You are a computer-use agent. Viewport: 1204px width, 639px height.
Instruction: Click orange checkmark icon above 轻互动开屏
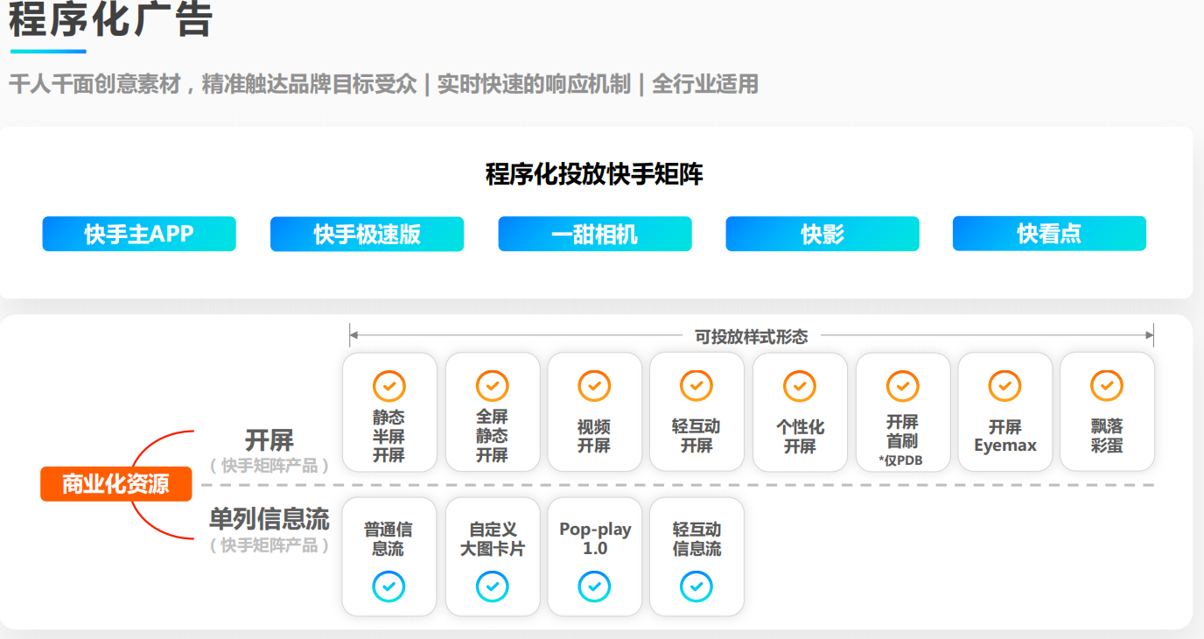click(x=696, y=385)
